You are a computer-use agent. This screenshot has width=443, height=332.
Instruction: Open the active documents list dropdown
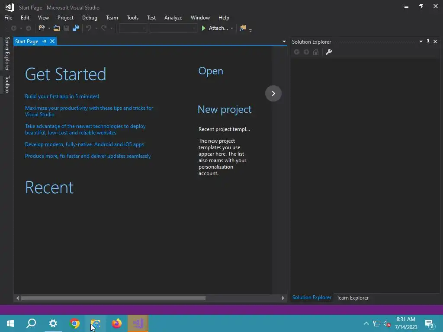pos(284,41)
